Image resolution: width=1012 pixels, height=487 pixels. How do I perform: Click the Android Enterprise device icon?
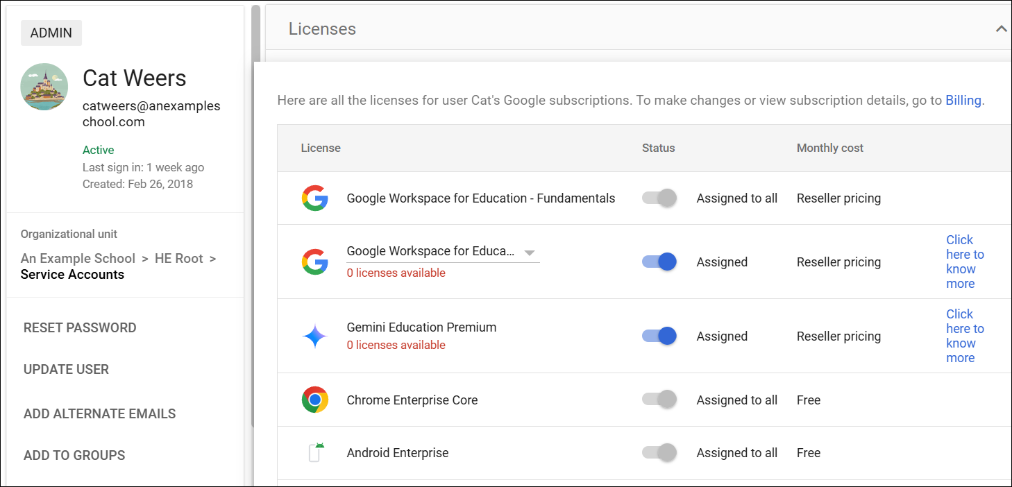(x=314, y=453)
